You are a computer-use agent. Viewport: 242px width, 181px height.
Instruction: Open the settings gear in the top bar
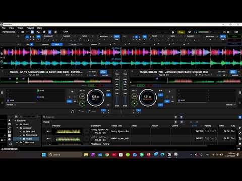pos(190,32)
